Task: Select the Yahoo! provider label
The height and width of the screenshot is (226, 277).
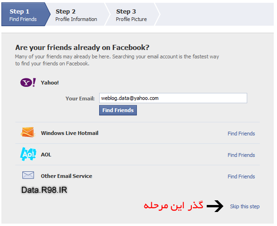Action: (50, 83)
